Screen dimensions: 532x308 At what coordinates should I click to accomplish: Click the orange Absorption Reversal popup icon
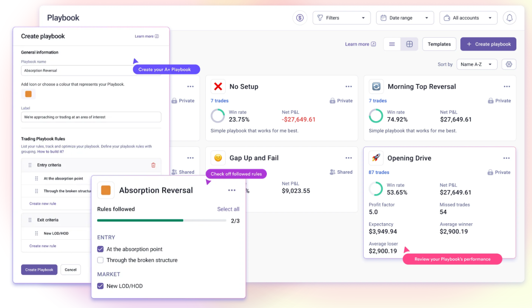[x=106, y=190]
